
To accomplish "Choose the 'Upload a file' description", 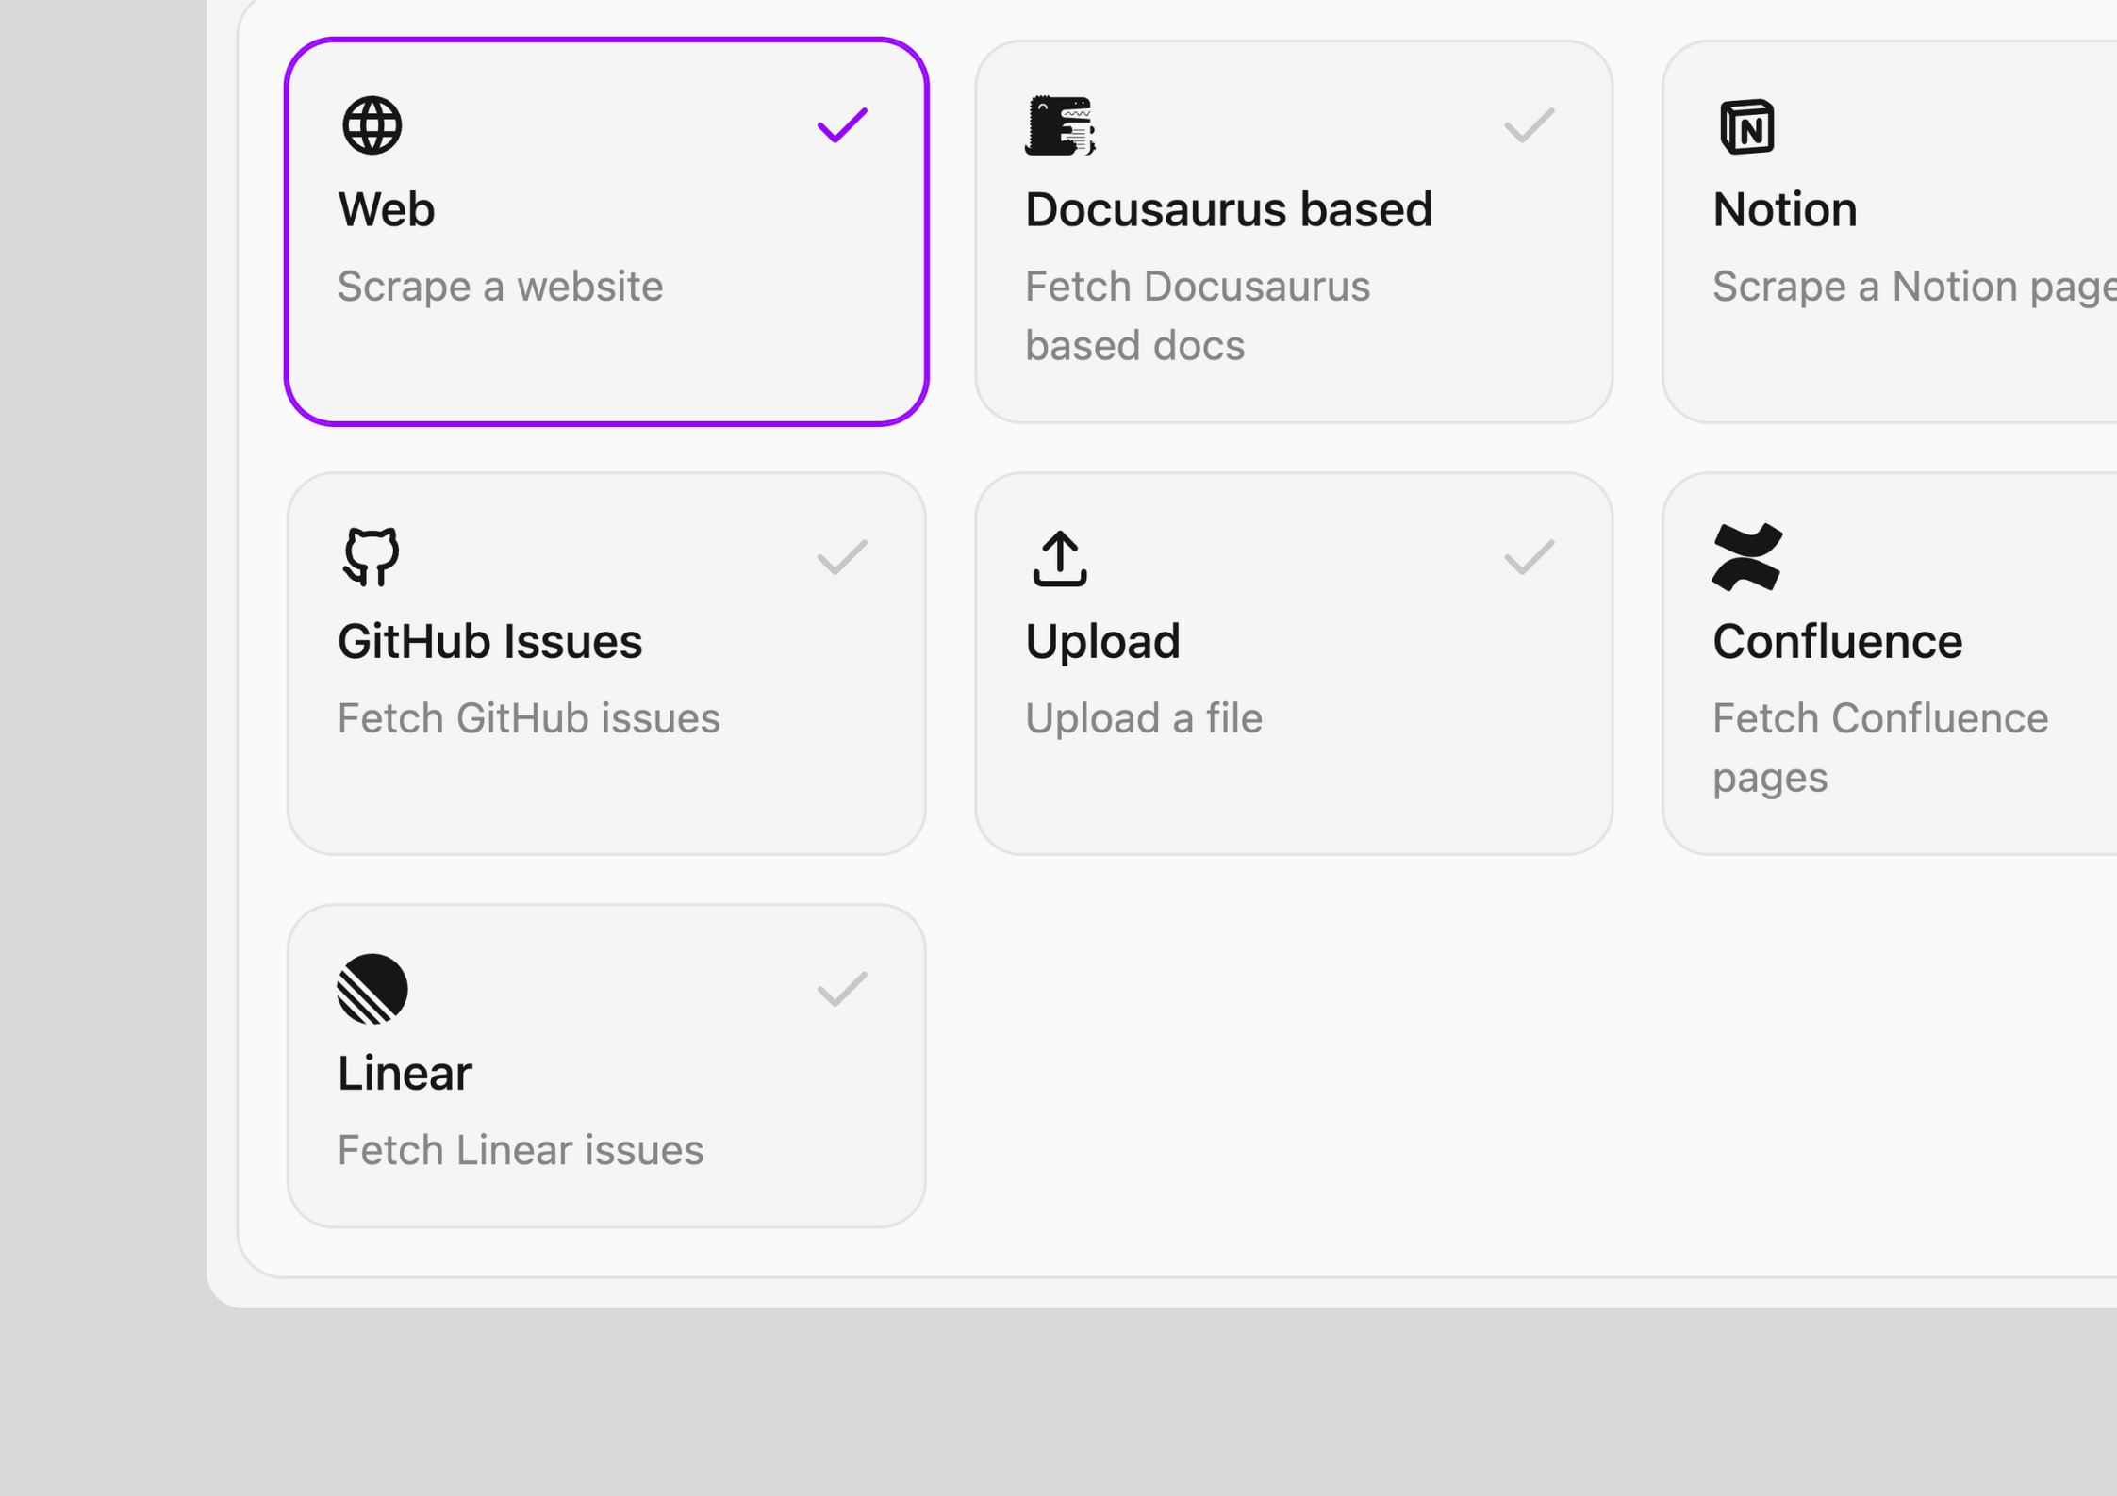I will tap(1143, 718).
